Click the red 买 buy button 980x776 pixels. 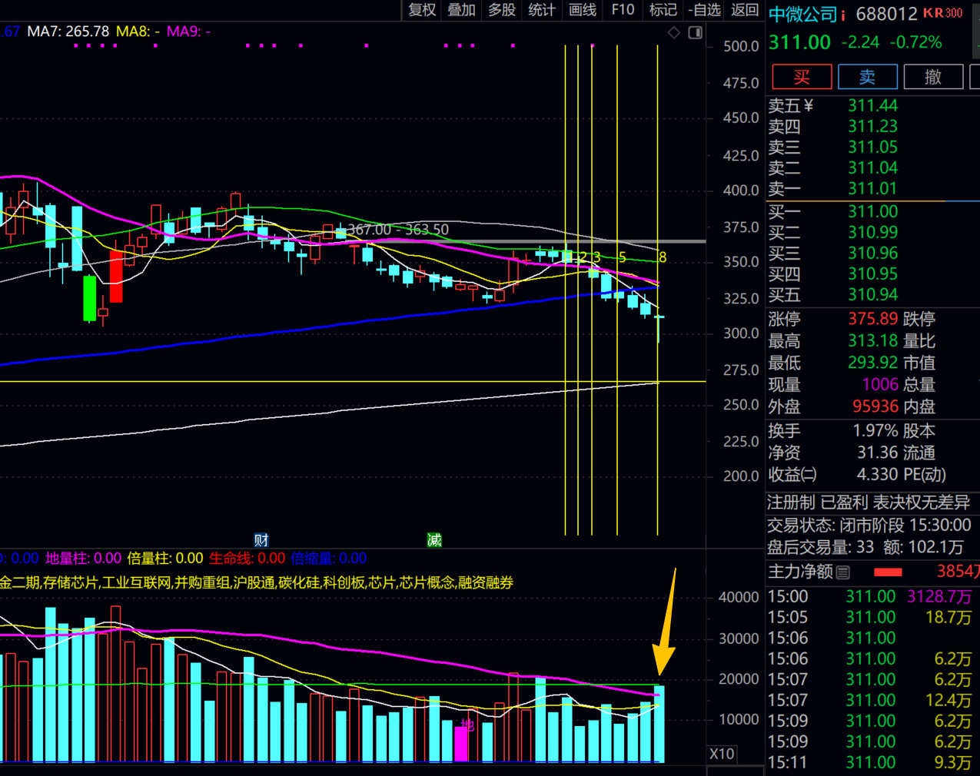coord(802,77)
